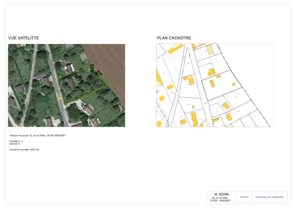Click the date cell in the title block
The image size is (295, 209).
[243, 197]
